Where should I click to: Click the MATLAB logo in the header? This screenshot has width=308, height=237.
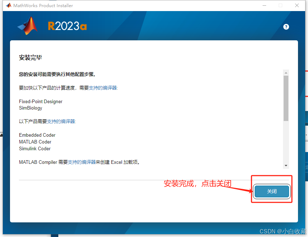coord(28,26)
